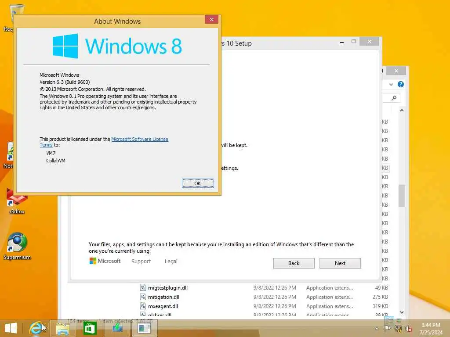The height and width of the screenshot is (337, 450).
Task: Click the 275 KB size cell
Action: [x=380, y=297]
